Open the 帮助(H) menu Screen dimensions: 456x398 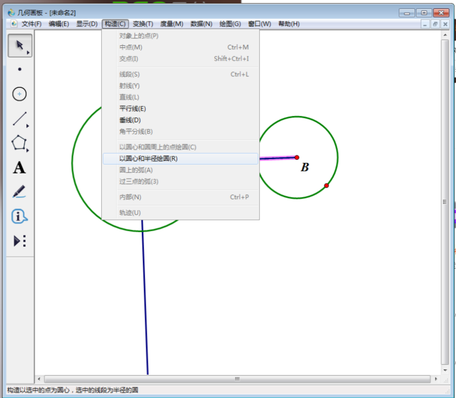coord(289,24)
